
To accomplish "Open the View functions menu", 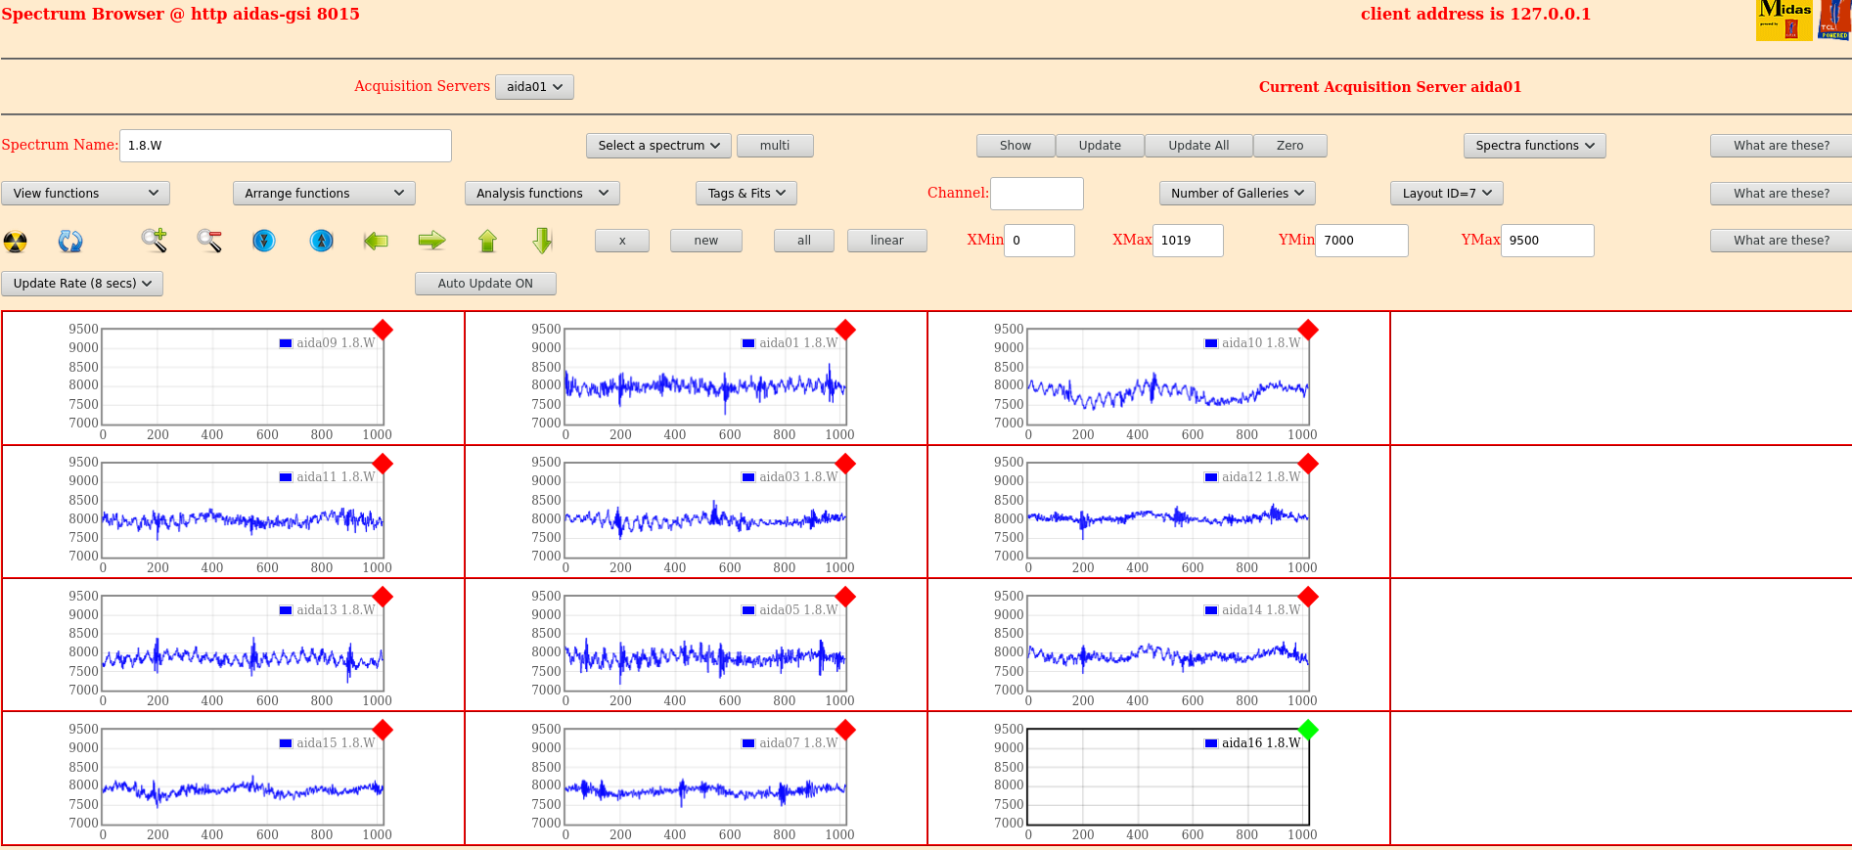I will [85, 194].
